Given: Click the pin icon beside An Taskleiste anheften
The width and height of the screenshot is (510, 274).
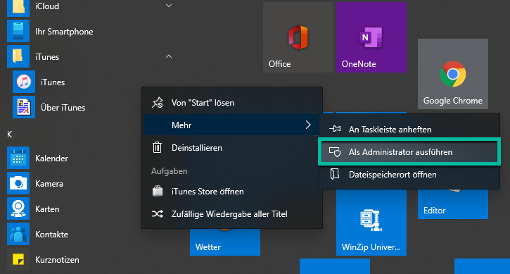Looking at the screenshot, I should (x=335, y=130).
